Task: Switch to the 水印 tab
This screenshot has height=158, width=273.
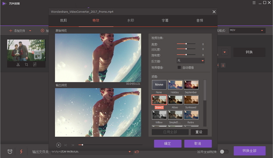Action: point(130,21)
